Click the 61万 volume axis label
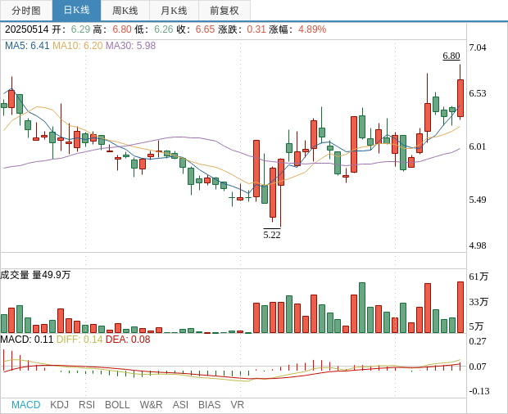508x414 pixels. [x=479, y=277]
